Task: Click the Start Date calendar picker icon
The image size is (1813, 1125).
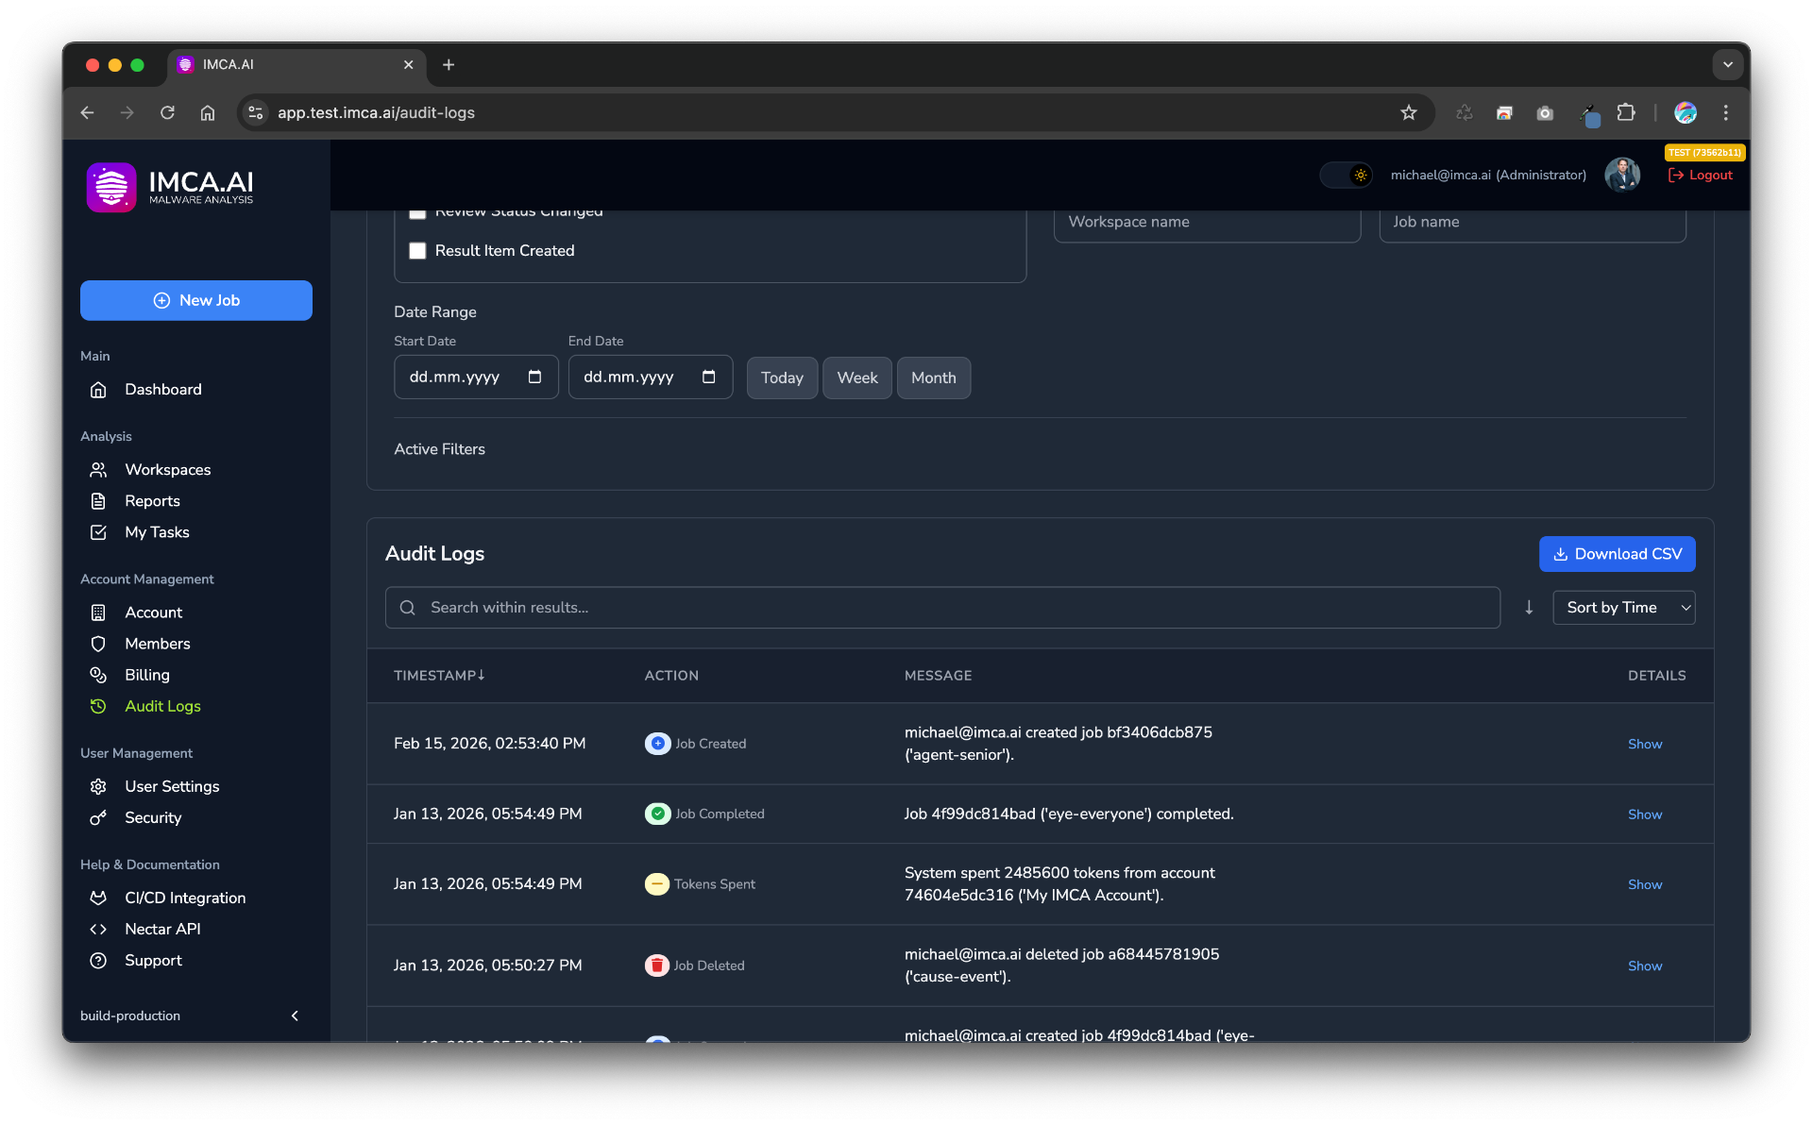Action: [534, 378]
